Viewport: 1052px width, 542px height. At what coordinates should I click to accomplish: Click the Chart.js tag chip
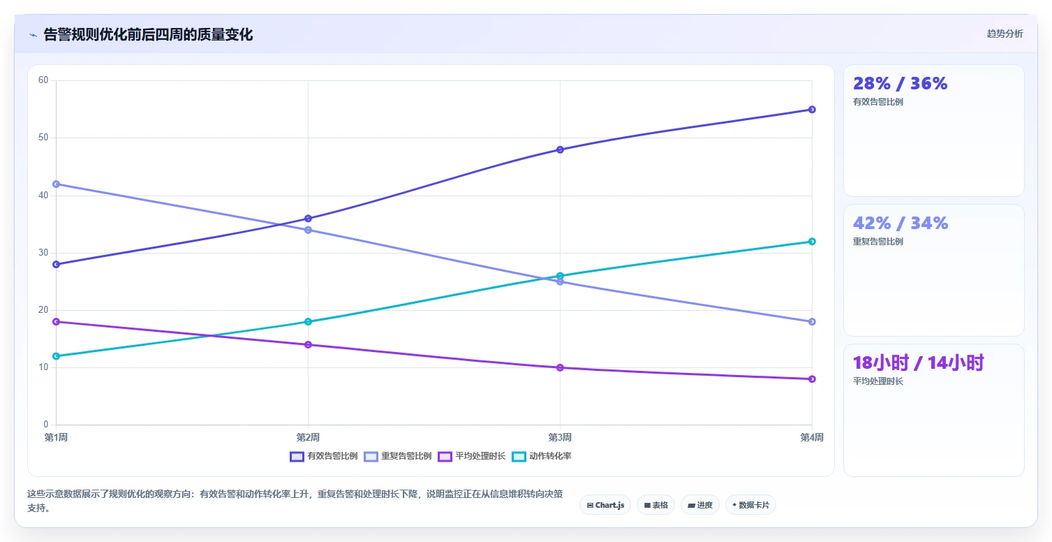(605, 505)
